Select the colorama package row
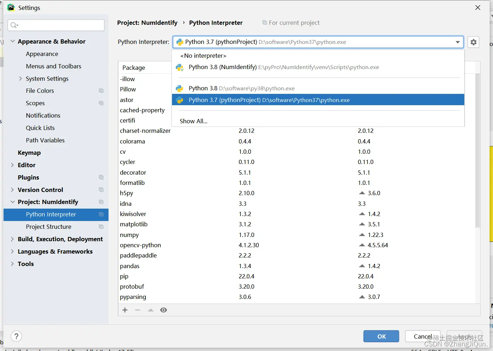Viewport: 493px width, 351px height. [x=297, y=141]
